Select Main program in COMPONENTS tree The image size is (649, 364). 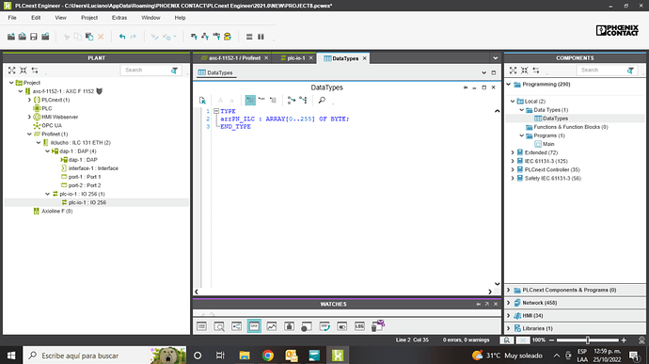pyautogui.click(x=548, y=144)
